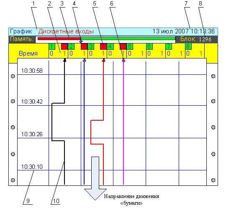Click the green channel 1 number box
The image size is (226, 208).
click(x=52, y=46)
